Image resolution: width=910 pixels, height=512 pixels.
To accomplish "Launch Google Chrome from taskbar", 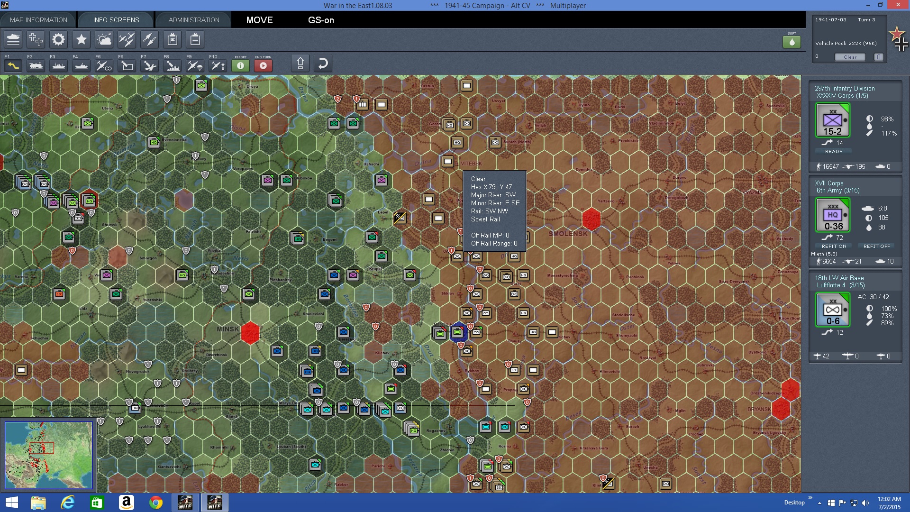I will point(156,503).
